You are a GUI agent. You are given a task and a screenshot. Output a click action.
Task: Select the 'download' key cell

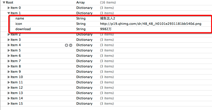coord(23,29)
